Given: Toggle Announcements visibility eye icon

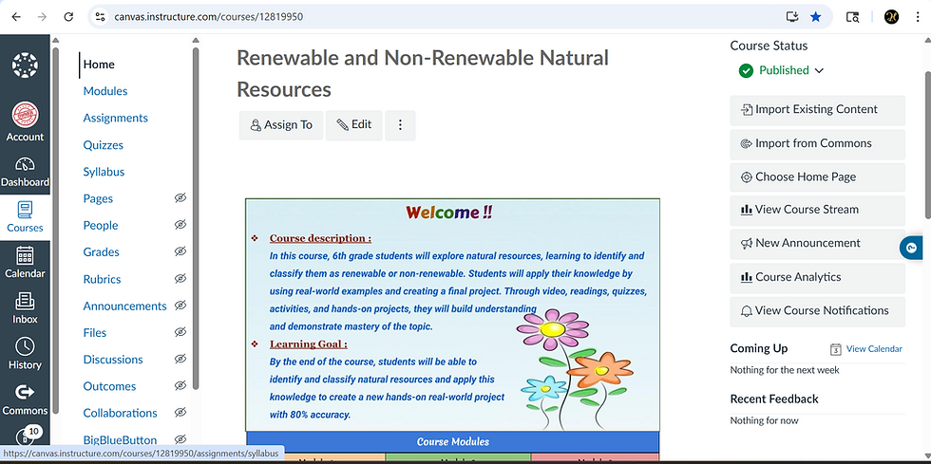Looking at the screenshot, I should tap(180, 306).
